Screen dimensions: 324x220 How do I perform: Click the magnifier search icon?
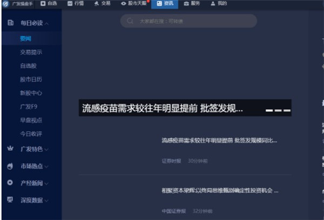click(x=130, y=21)
